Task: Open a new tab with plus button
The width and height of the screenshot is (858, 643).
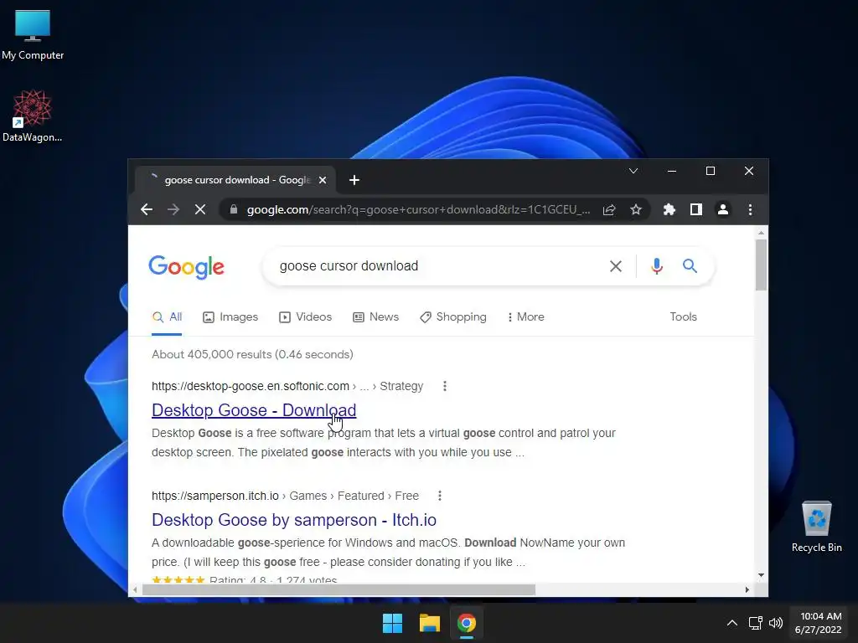Action: coord(354,180)
